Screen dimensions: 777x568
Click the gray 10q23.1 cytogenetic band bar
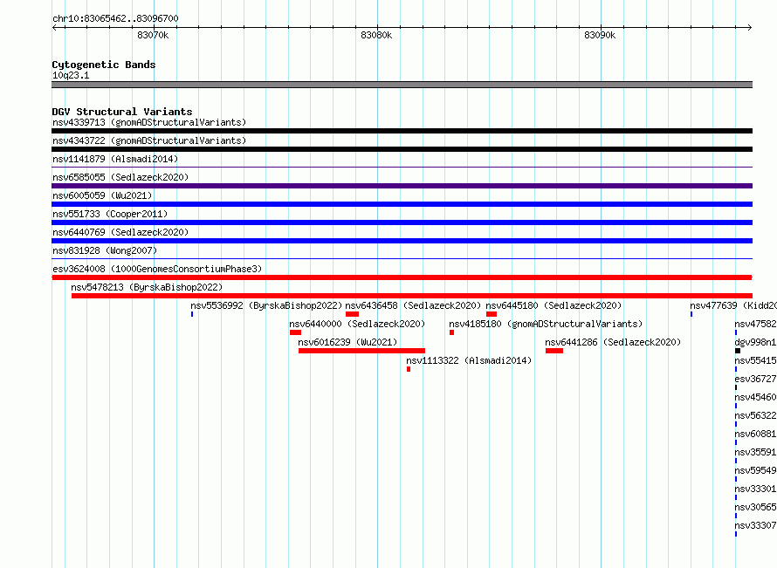(x=402, y=85)
